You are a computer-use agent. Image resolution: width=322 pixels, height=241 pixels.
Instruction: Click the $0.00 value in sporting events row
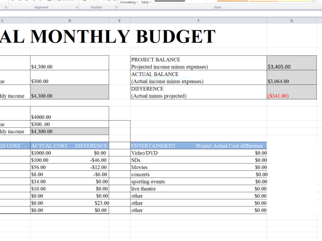[x=261, y=182]
